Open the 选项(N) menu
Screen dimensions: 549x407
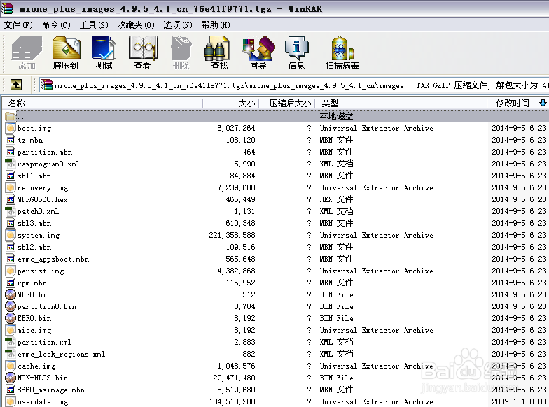pos(178,25)
